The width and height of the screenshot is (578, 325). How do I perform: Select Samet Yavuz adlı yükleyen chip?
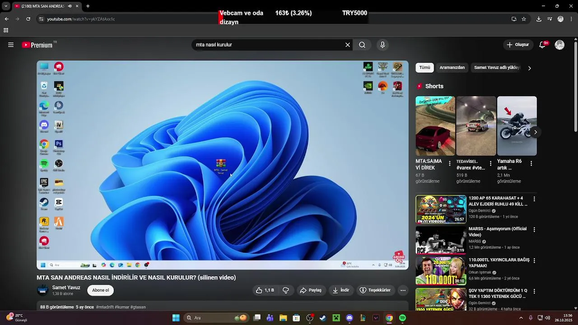tap(497, 68)
